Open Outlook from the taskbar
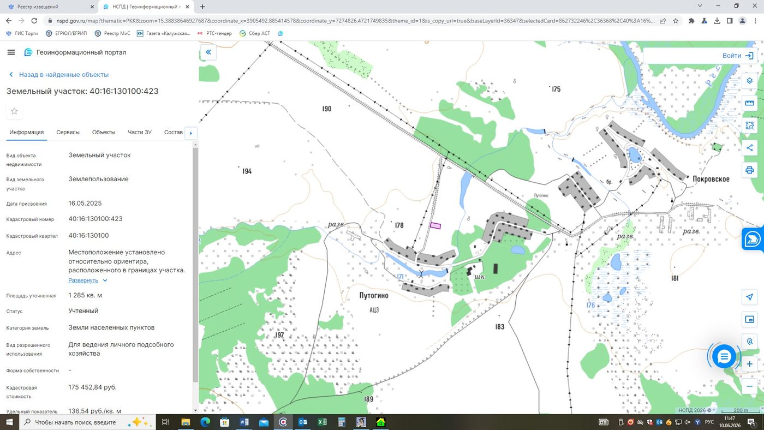Viewport: 764px width, 430px height. [303, 422]
